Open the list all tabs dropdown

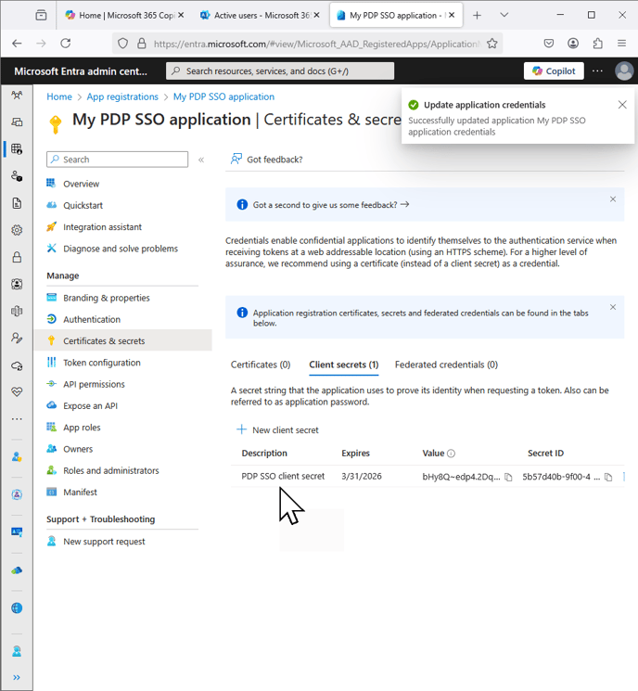tap(504, 16)
